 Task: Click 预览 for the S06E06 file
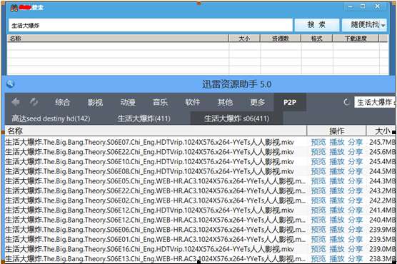click(318, 230)
